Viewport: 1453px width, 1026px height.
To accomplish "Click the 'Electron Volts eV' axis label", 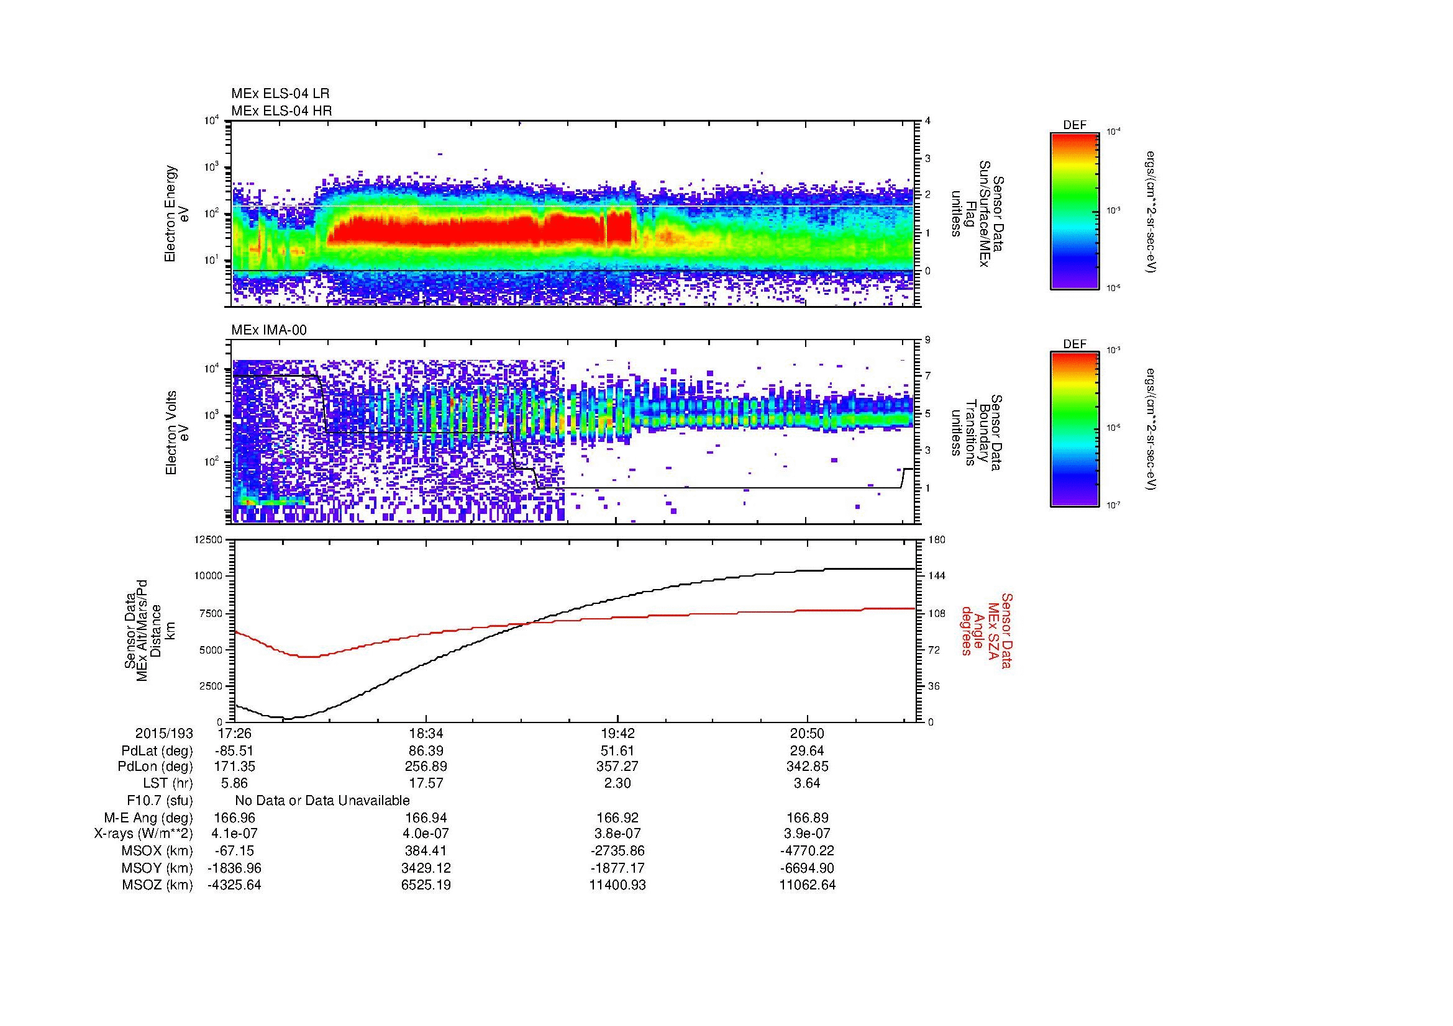I will click(177, 433).
